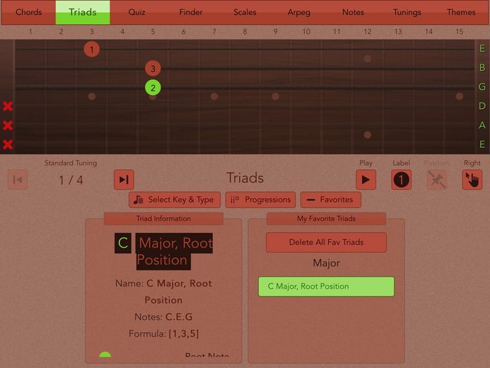Remove triad from Favorites

click(331, 200)
